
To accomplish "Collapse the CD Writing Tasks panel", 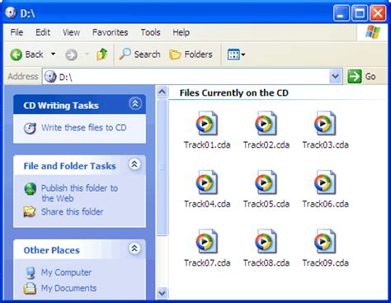I will click(135, 104).
